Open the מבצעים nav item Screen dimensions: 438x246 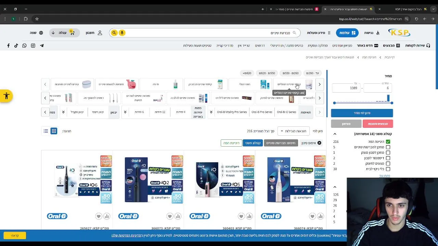coord(391,45)
